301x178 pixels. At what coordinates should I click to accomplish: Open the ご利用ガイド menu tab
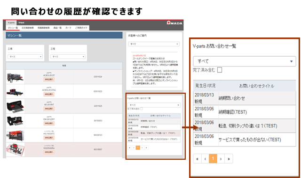81,28
